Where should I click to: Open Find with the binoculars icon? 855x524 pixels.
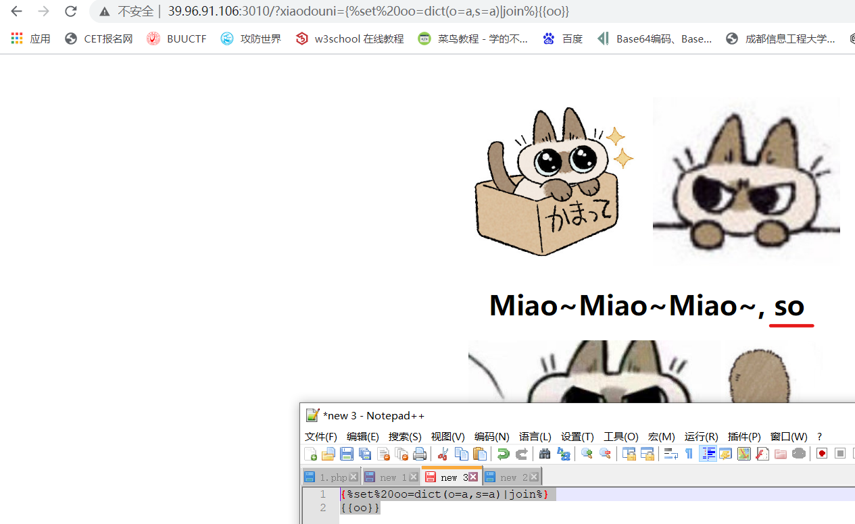click(545, 454)
